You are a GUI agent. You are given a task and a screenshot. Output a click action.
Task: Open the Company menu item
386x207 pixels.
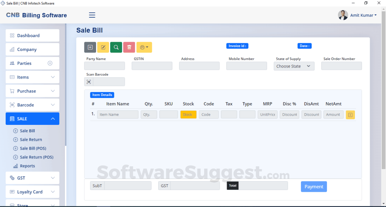click(x=32, y=49)
